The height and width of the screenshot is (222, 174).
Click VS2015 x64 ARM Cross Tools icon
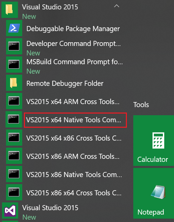coord(14,101)
